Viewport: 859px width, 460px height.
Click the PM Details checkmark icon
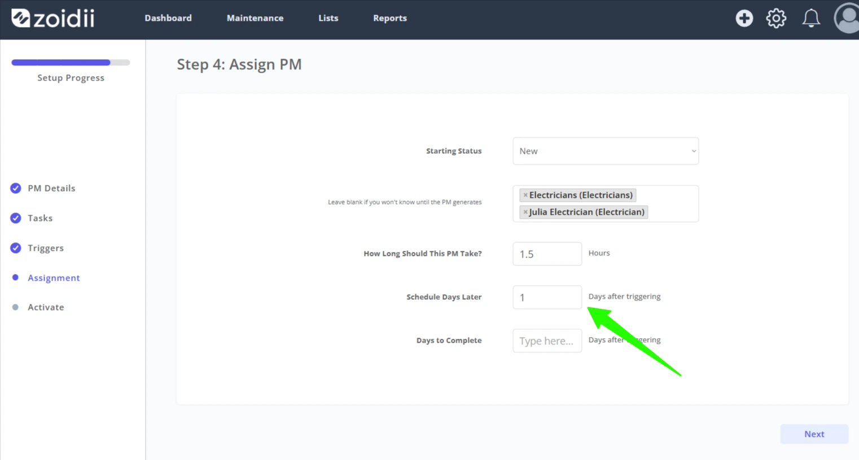click(16, 188)
